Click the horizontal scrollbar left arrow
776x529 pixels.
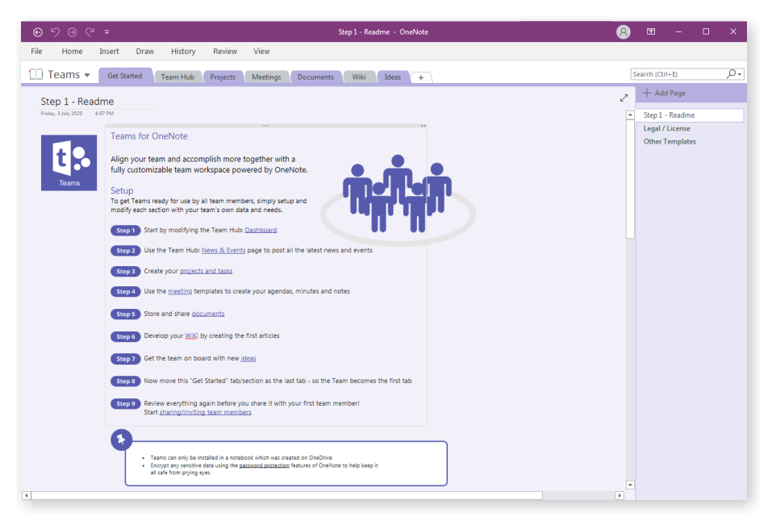(27, 495)
